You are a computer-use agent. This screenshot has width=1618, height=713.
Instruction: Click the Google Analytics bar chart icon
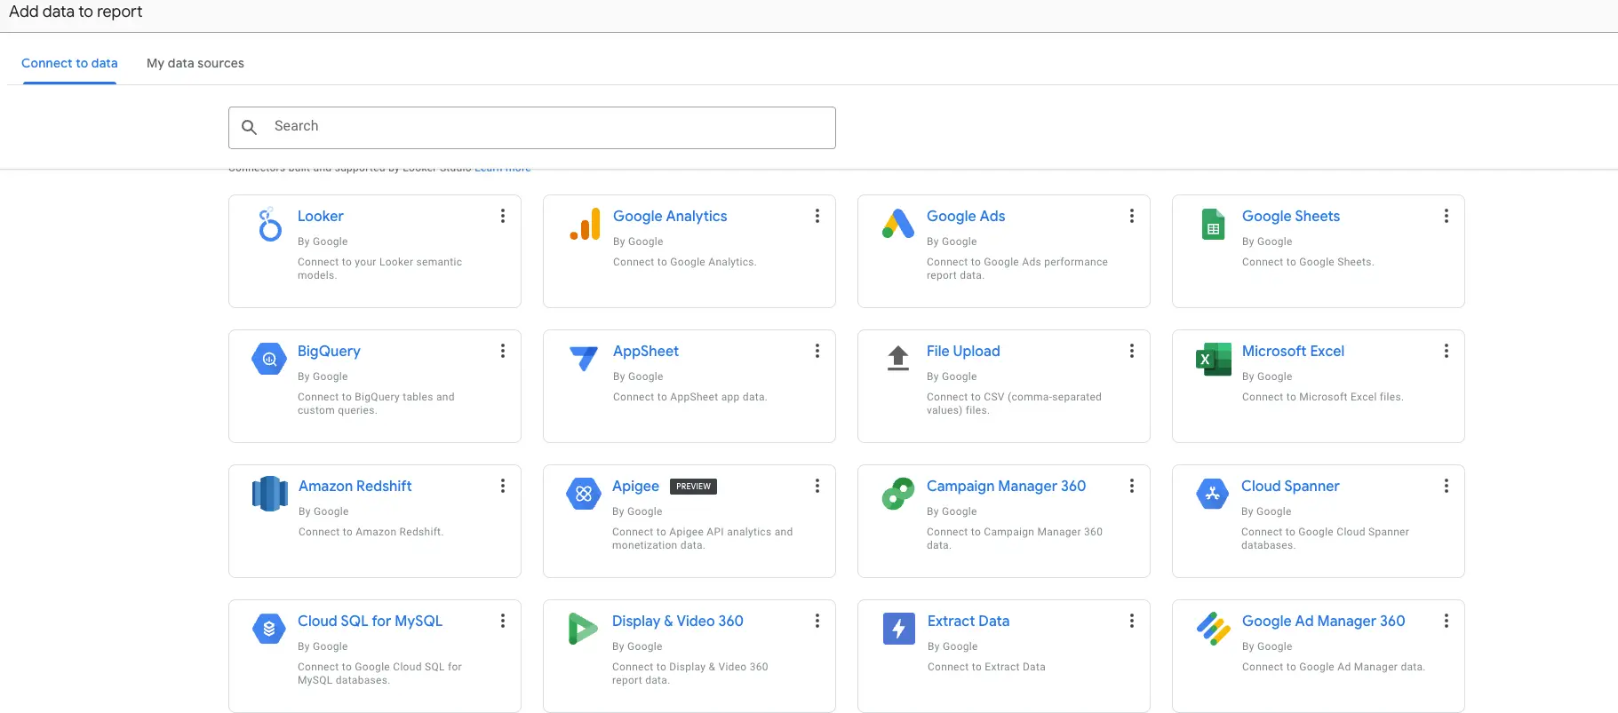coord(585,225)
